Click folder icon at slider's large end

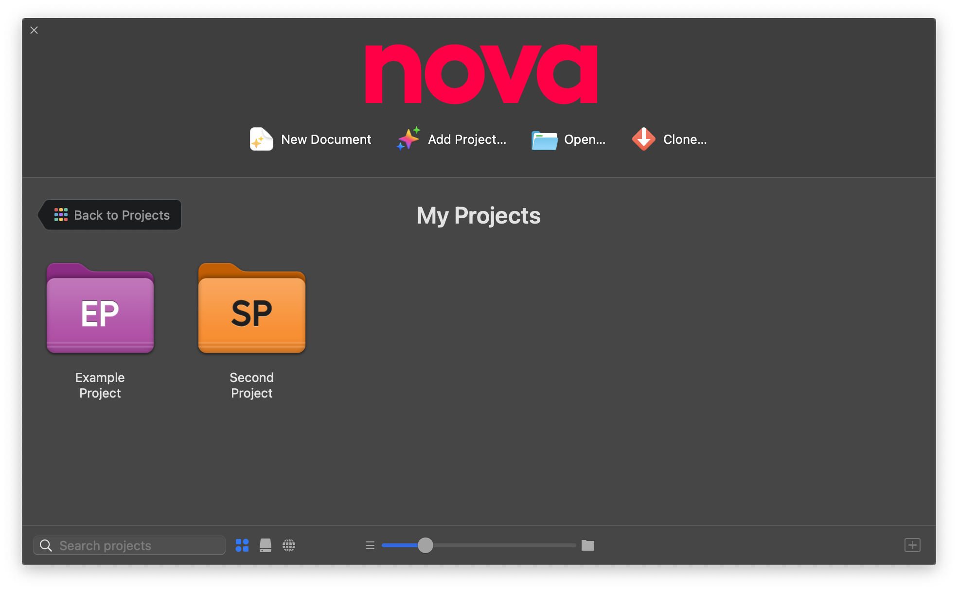(588, 545)
